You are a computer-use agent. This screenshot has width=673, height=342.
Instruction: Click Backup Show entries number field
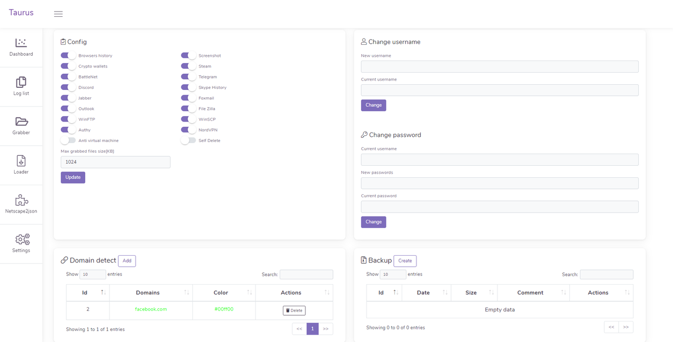pos(393,275)
